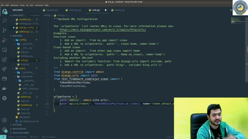Click the editor minimap preview
The height and width of the screenshot is (139, 248).
tap(238, 20)
